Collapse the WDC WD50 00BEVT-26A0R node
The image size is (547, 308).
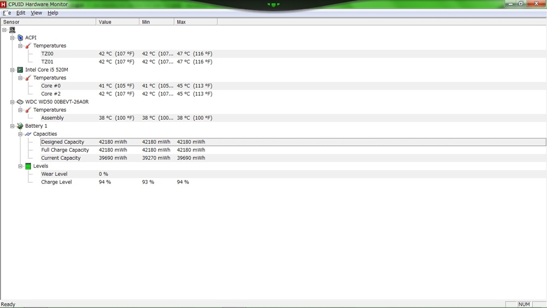click(12, 102)
